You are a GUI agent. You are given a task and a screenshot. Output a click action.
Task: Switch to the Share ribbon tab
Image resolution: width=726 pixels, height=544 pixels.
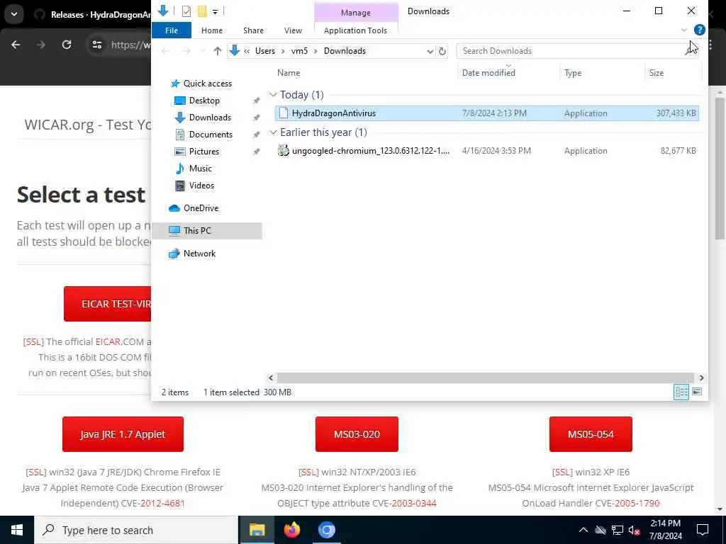[x=253, y=30]
